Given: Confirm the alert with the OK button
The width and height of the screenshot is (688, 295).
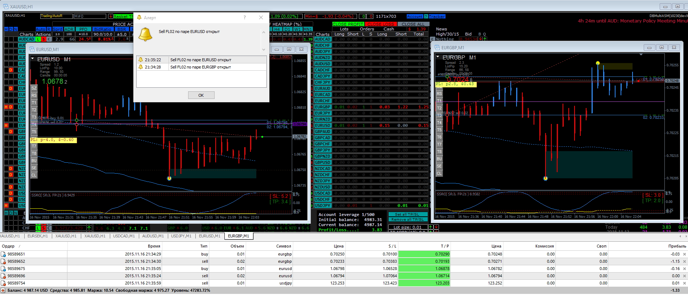Looking at the screenshot, I should 201,95.
